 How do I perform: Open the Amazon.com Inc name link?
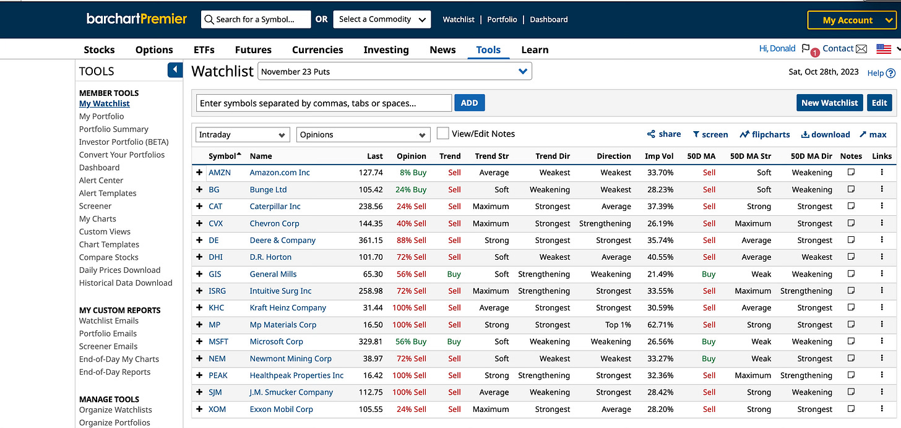click(x=280, y=173)
